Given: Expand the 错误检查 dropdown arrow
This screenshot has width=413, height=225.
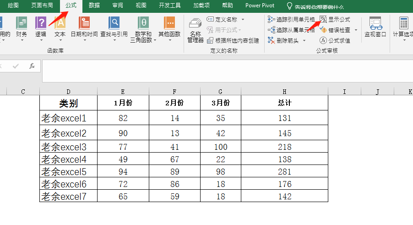Looking at the screenshot, I should 356,30.
